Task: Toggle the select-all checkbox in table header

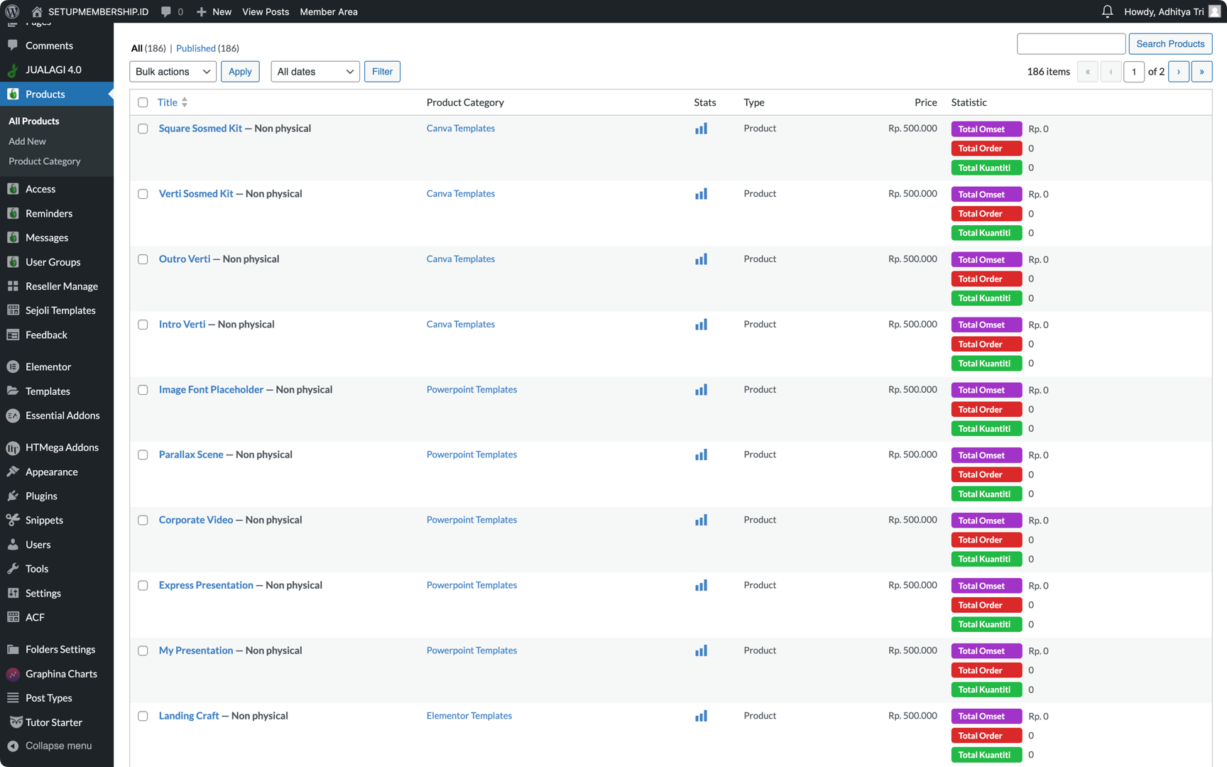Action: tap(143, 102)
